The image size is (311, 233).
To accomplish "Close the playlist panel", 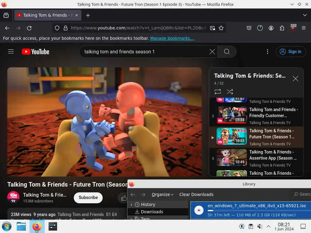I will [295, 79].
